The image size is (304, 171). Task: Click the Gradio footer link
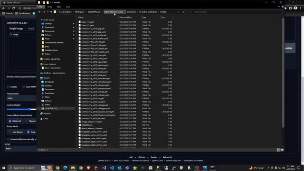pos(154,157)
